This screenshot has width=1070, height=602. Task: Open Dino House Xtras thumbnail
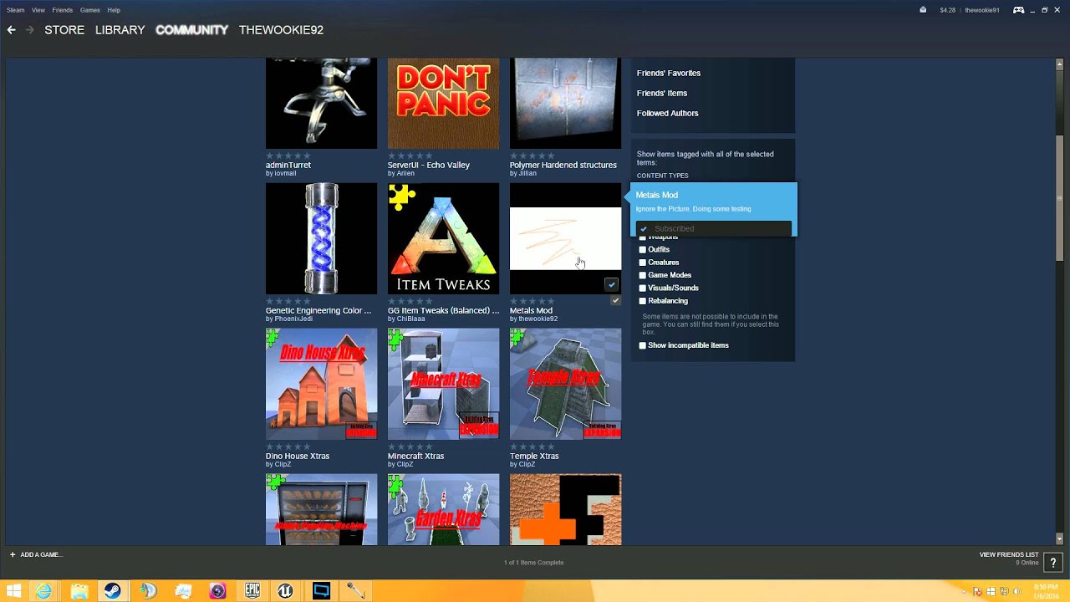(x=321, y=384)
